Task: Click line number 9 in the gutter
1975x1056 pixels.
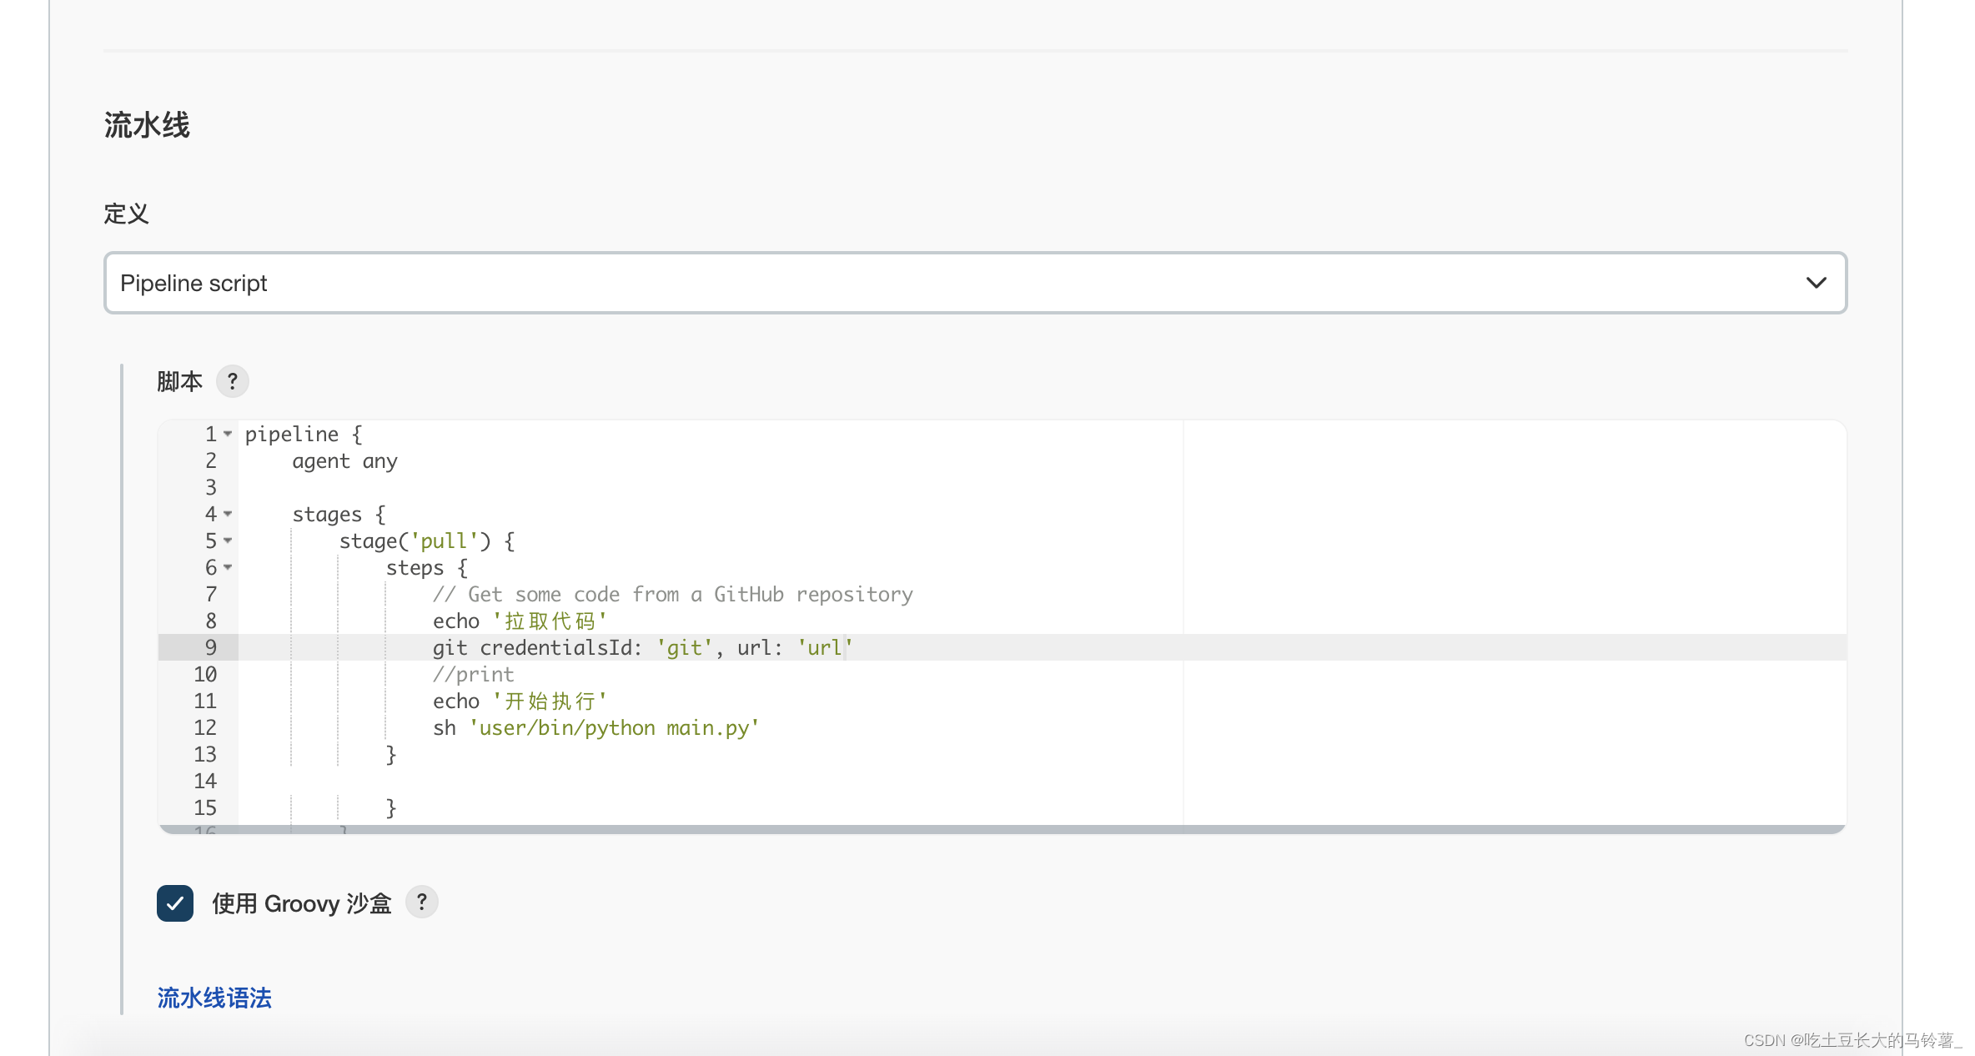Action: point(210,647)
